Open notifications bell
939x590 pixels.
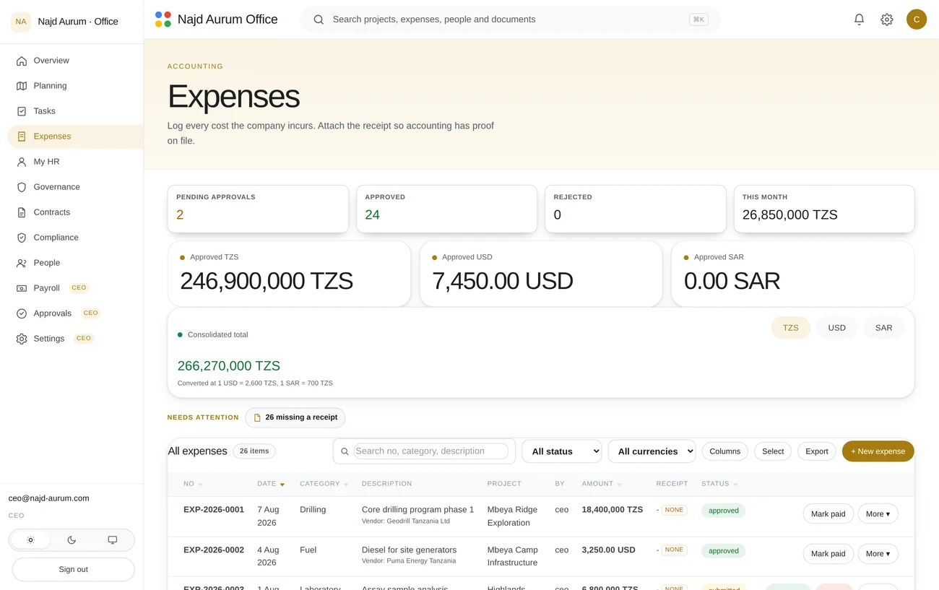click(859, 19)
